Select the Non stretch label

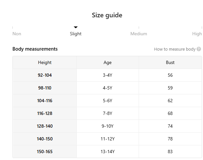click(x=17, y=34)
